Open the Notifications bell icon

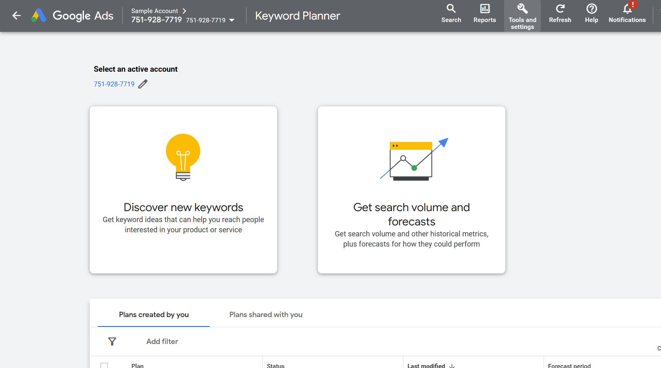point(627,9)
